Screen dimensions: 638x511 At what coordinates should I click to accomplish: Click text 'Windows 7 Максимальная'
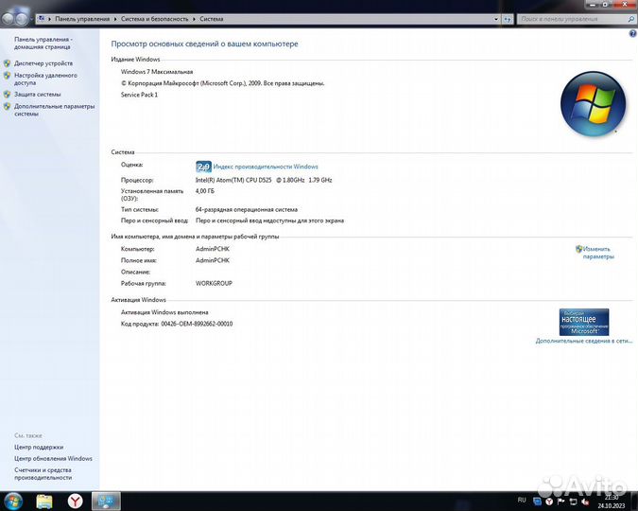(x=157, y=72)
